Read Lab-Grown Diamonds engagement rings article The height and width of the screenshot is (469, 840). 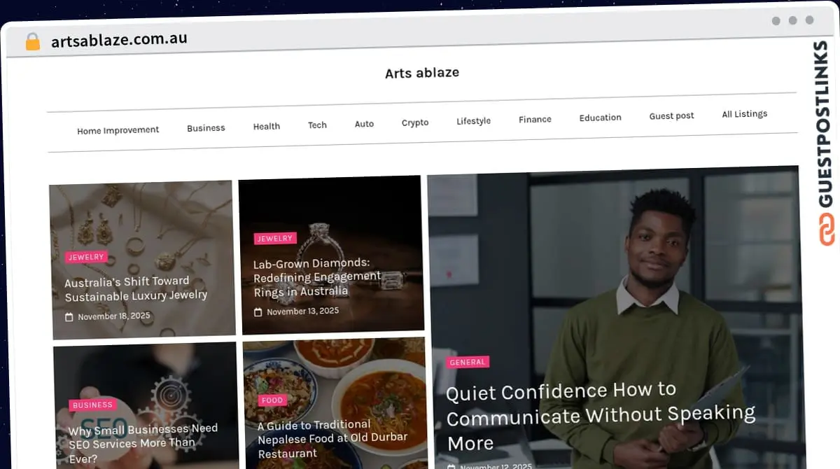[316, 277]
